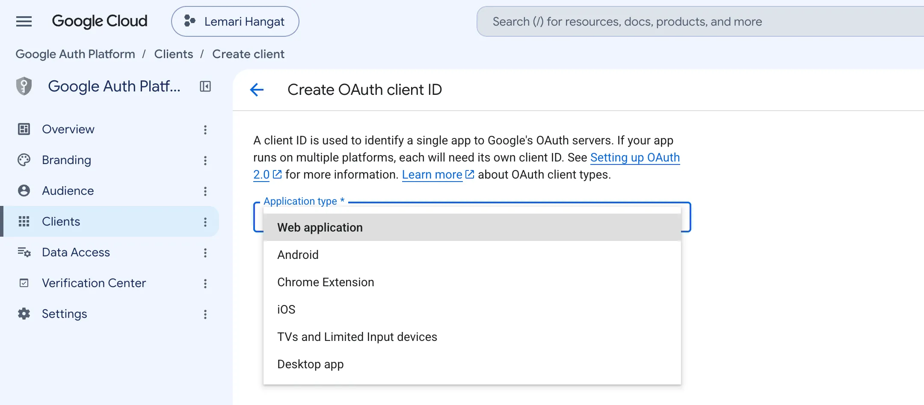Open more options for Settings
The image size is (924, 405).
[x=205, y=314]
